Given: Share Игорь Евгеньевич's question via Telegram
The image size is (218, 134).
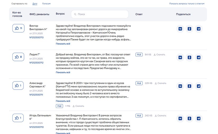Looking at the screenshot, I should (198, 118).
